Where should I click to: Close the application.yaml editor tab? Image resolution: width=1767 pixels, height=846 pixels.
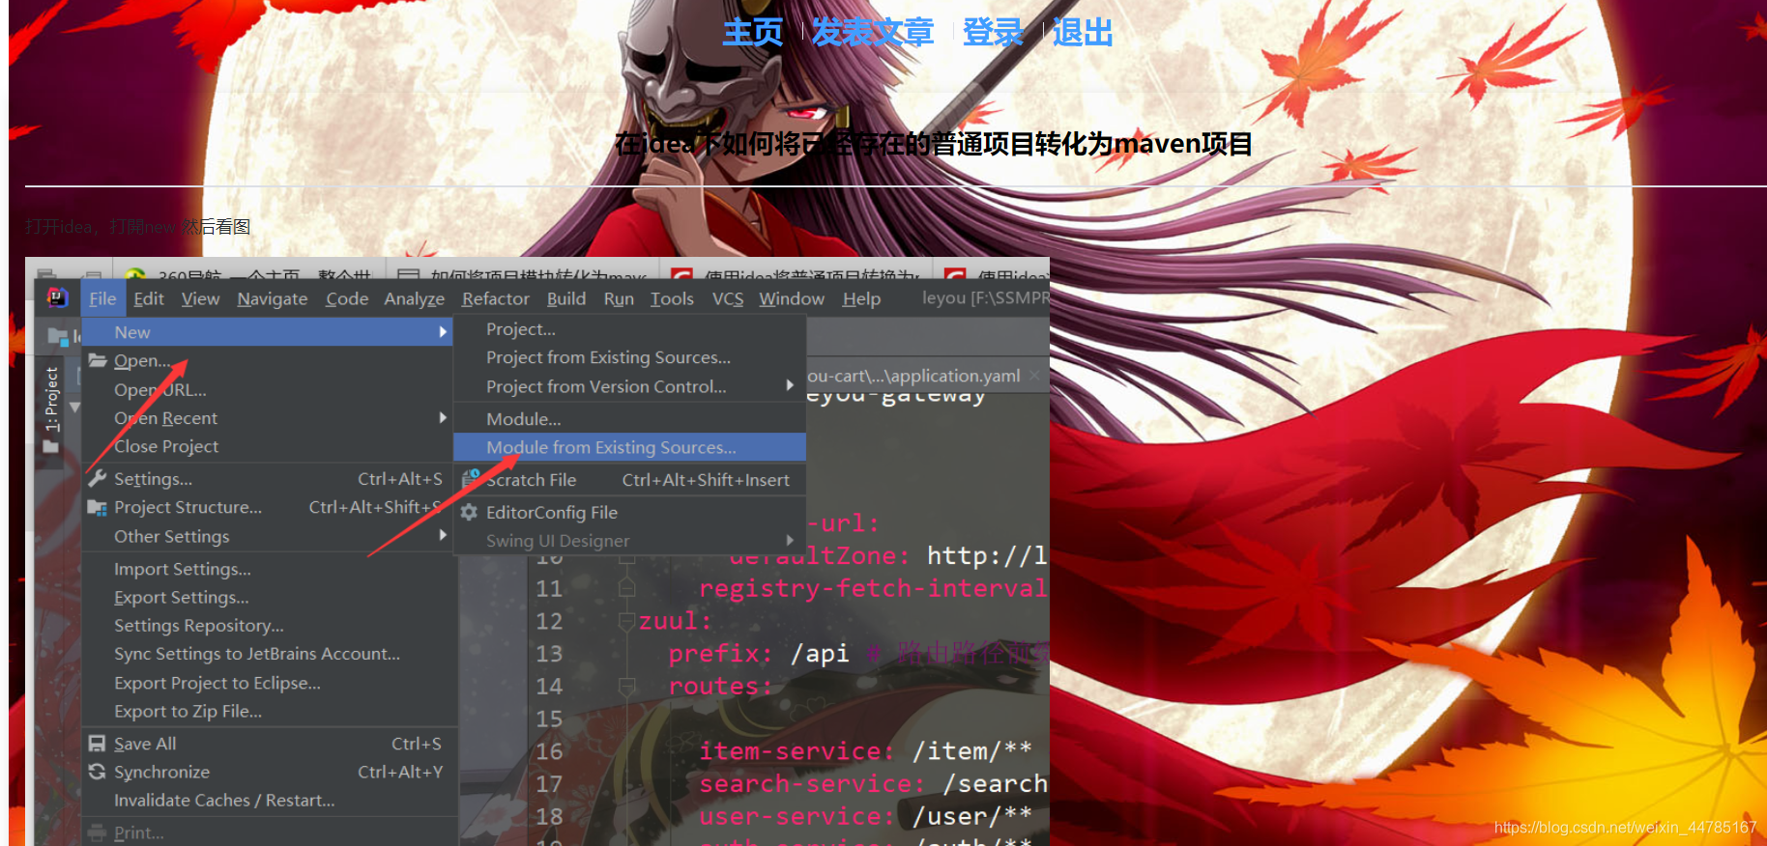(1034, 375)
